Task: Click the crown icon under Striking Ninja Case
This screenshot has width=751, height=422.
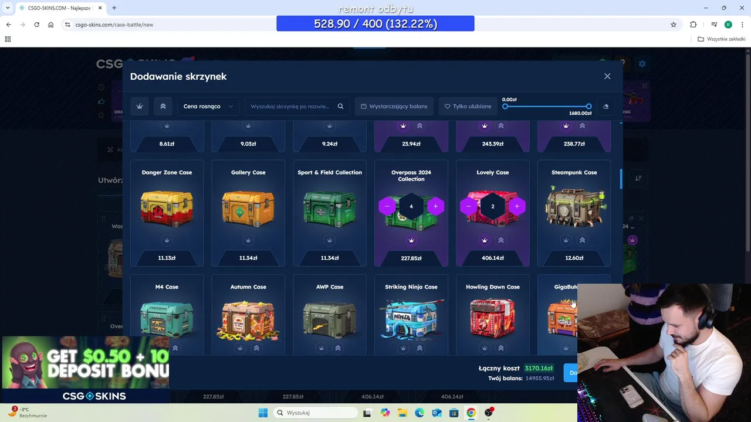Action: pyautogui.click(x=403, y=348)
